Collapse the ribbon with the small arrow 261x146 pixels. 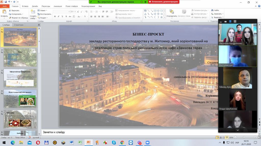pos(256,6)
